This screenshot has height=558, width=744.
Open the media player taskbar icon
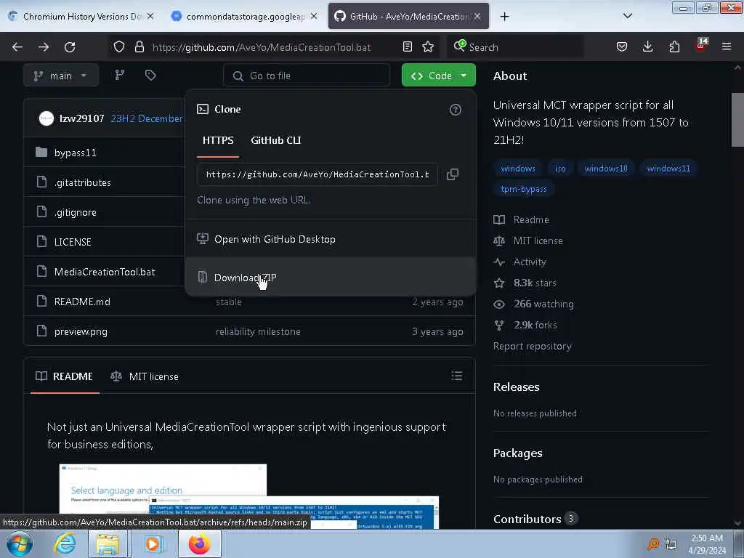(153, 543)
